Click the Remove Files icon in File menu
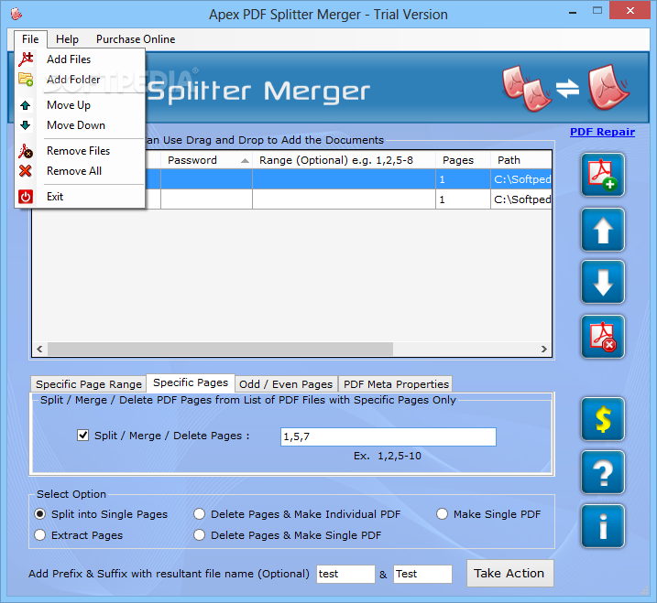The image size is (657, 603). point(26,151)
